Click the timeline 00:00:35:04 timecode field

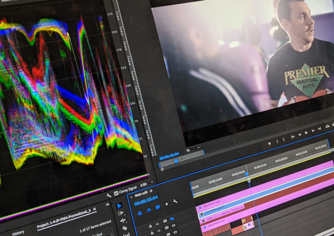146,200
